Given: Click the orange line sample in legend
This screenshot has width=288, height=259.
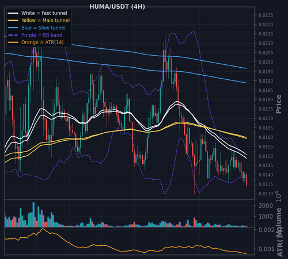Looking at the screenshot, I should (13, 42).
